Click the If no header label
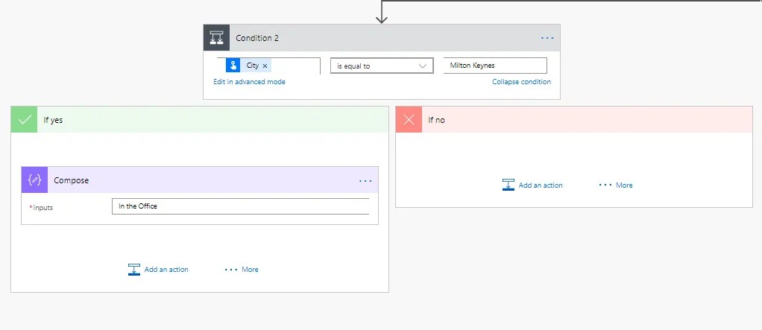The width and height of the screenshot is (762, 330). [436, 120]
